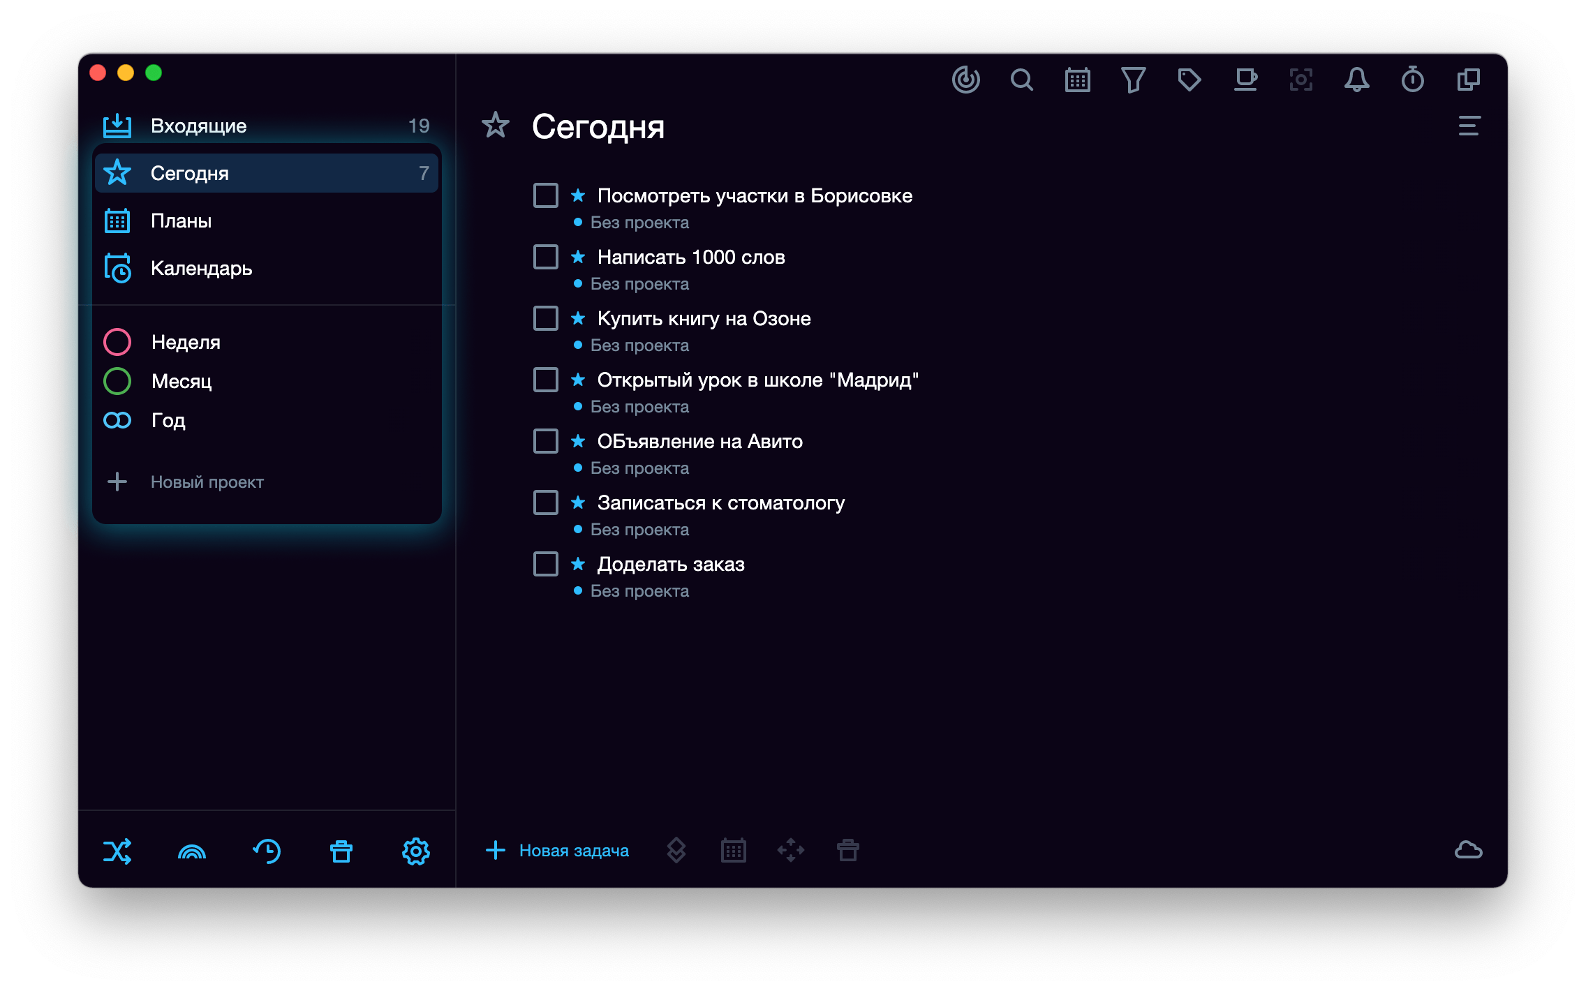
Task: Check off Написать 1000 слов task
Action: click(546, 257)
